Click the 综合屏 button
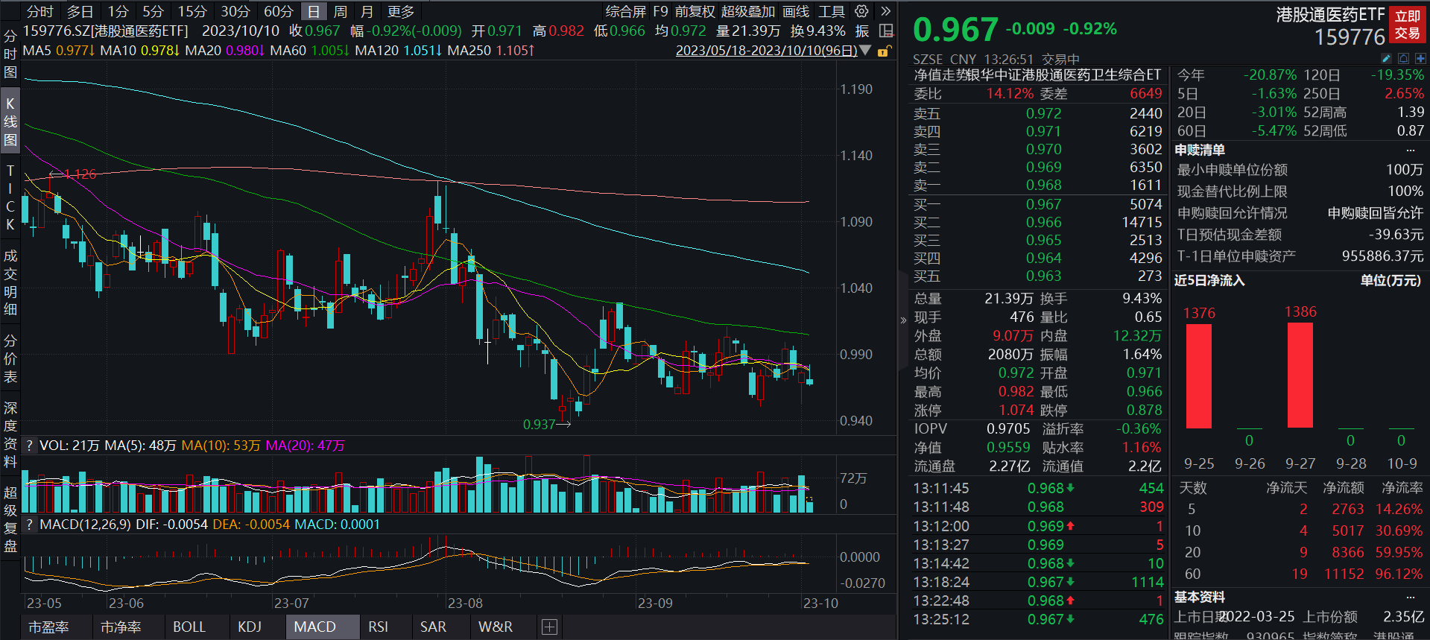This screenshot has width=1430, height=640. tap(626, 11)
